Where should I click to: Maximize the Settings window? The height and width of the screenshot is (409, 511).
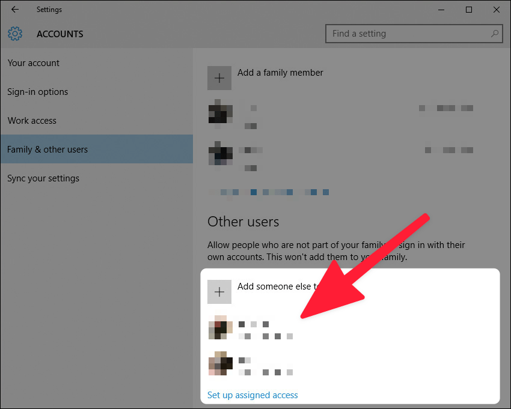[469, 10]
